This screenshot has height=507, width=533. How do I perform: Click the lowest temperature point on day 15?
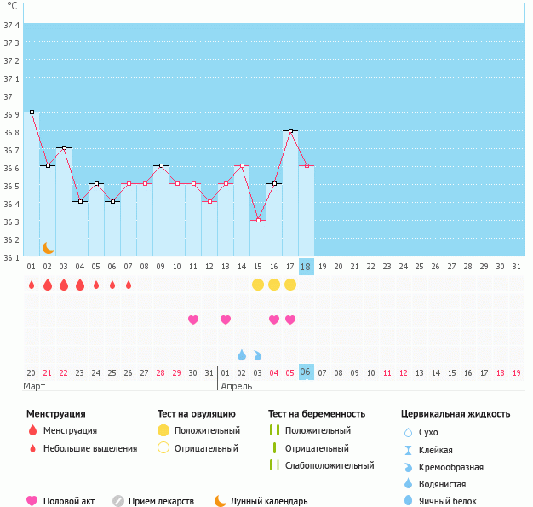coord(258,220)
